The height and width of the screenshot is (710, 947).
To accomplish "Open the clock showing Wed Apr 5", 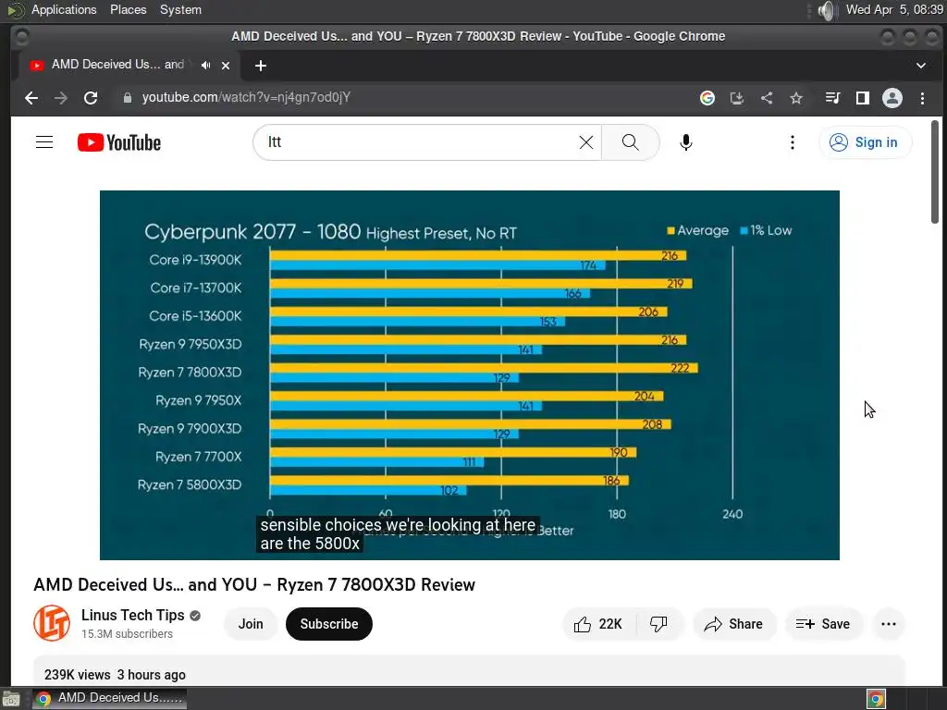I will pos(894,9).
